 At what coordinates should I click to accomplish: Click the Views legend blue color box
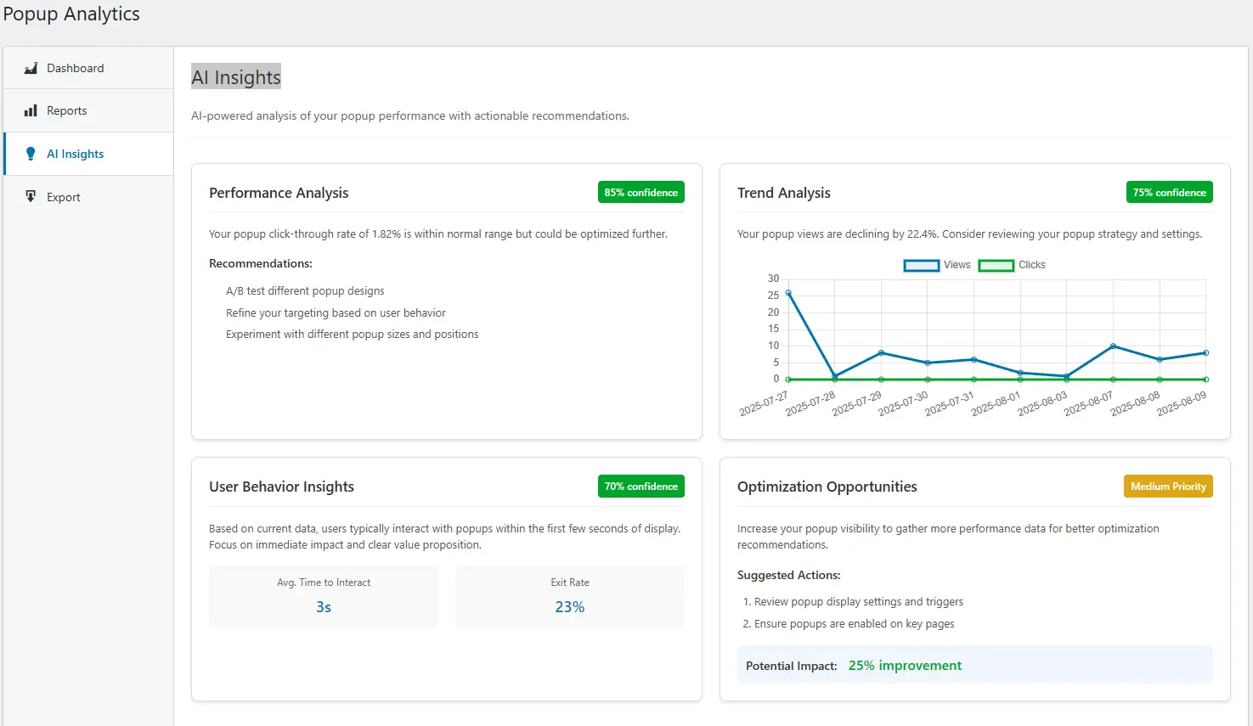pos(922,266)
